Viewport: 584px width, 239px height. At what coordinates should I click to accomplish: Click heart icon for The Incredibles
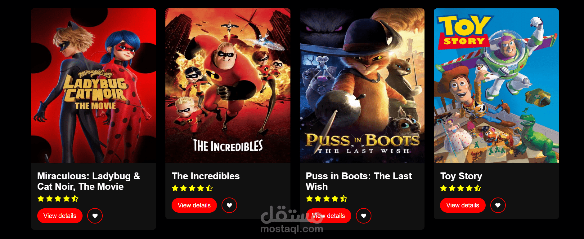coord(229,205)
